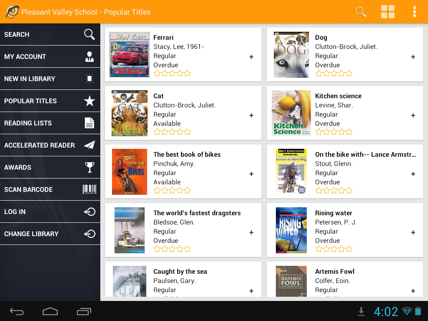
Task: Tap the search magnifier in top bar
Action: point(361,12)
